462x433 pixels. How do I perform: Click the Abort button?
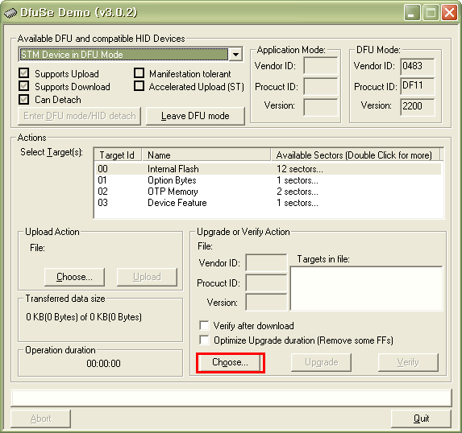click(40, 419)
